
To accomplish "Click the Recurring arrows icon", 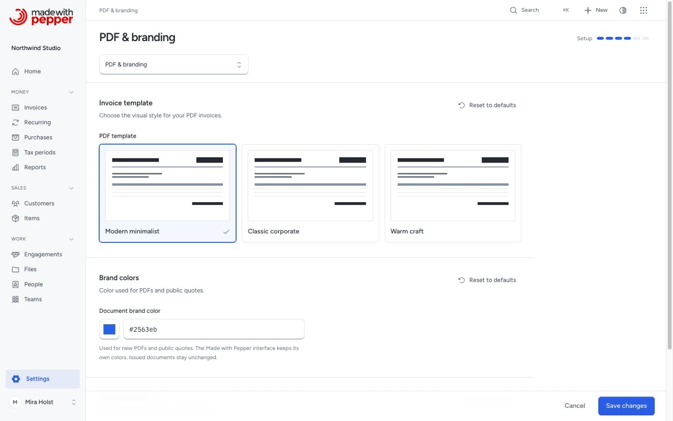I will (16, 122).
